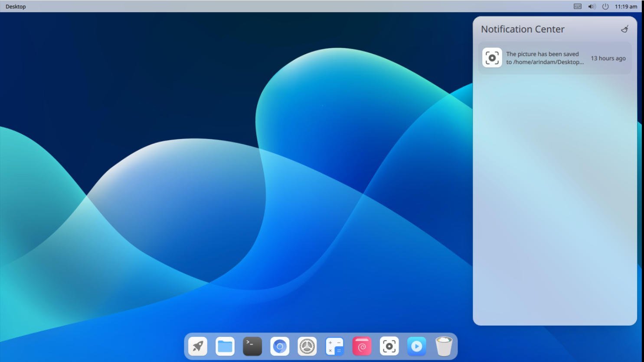Screen dimensions: 644x362
Task: Open the Debian spiral app icon
Action: pos(362,346)
